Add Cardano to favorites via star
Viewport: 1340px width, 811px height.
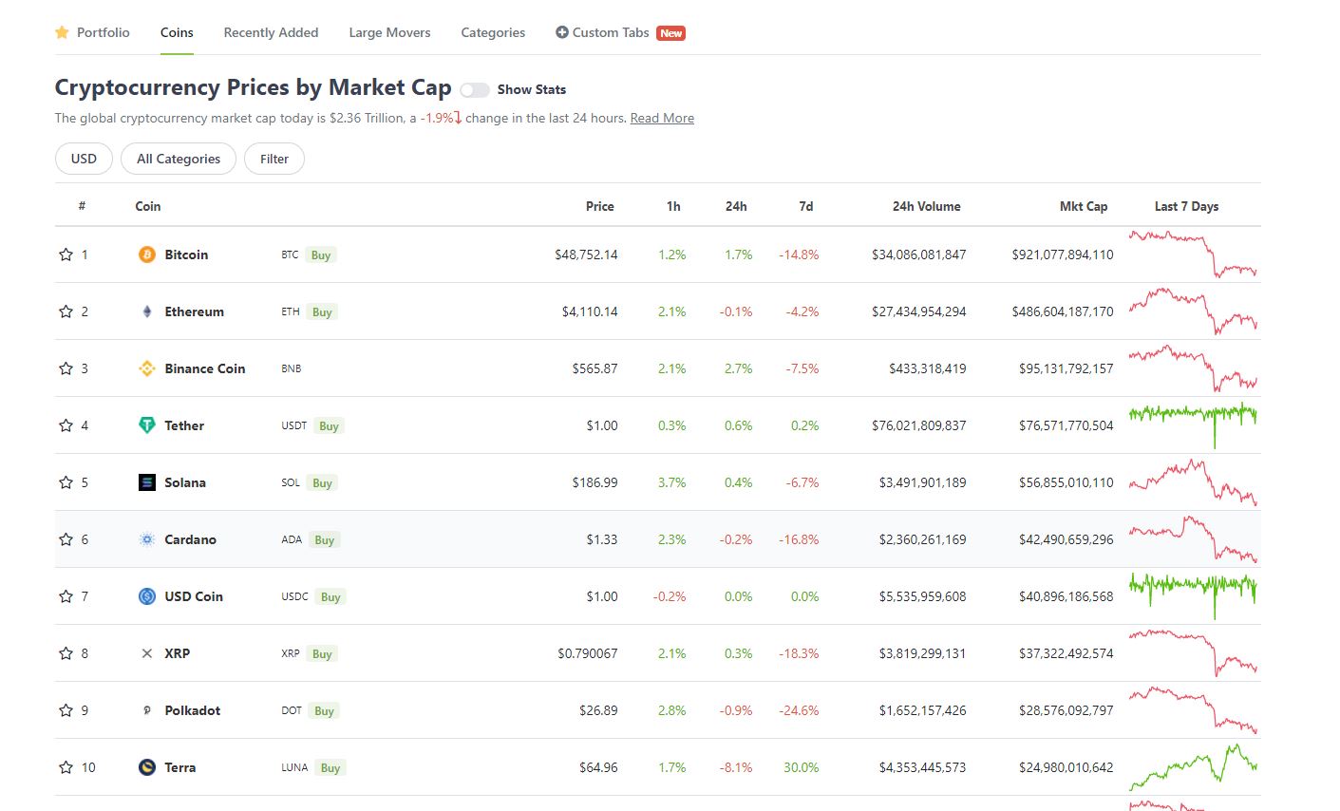[x=66, y=539]
